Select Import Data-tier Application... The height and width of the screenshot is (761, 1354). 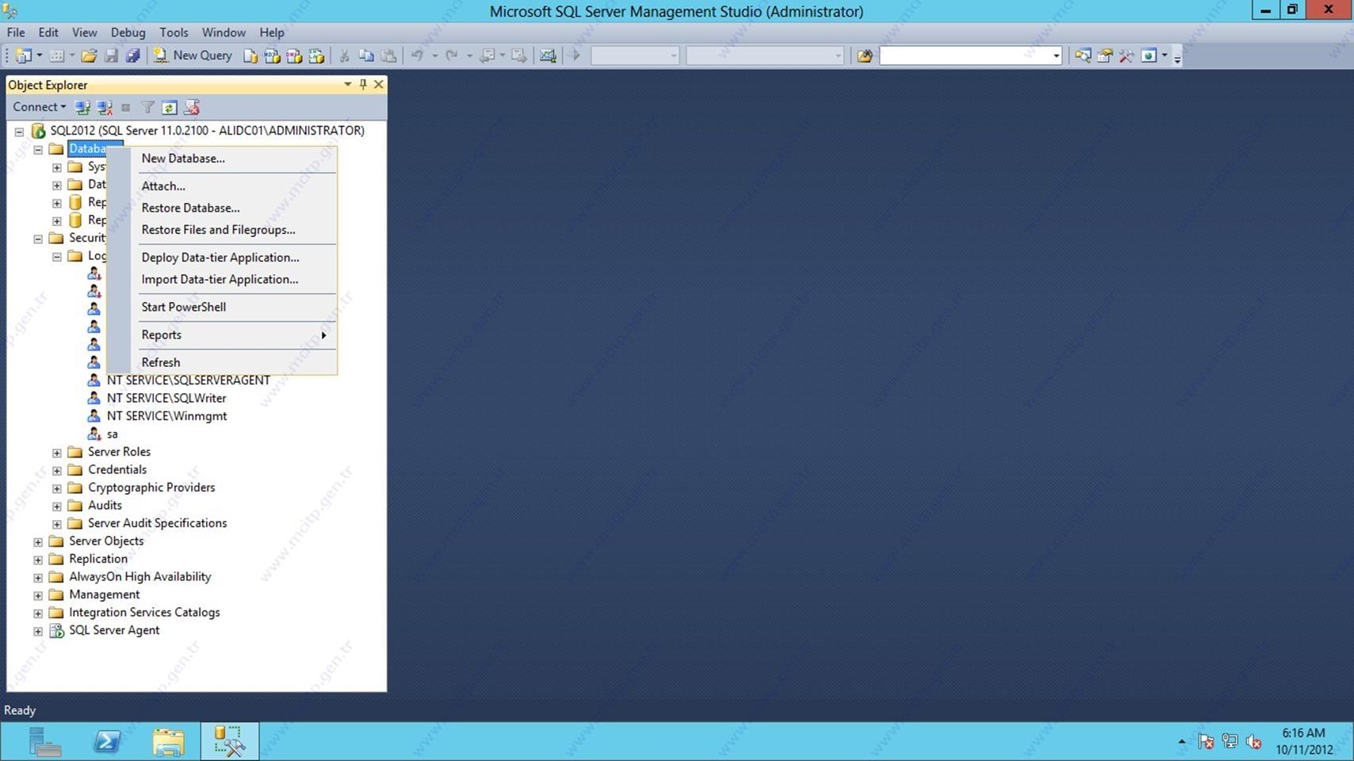tap(222, 279)
